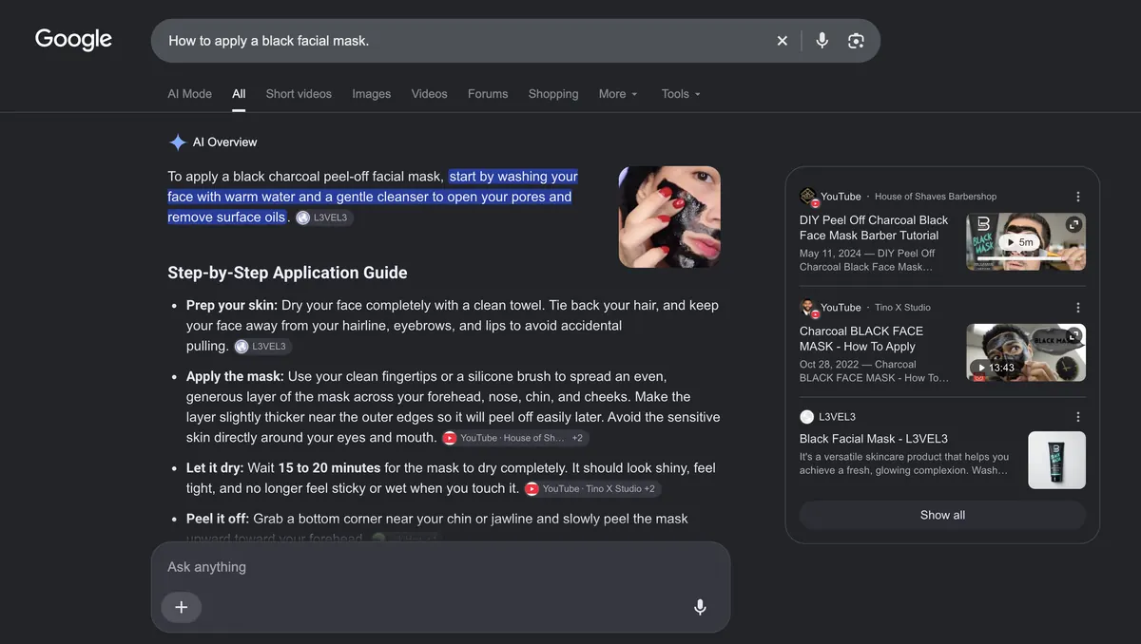The height and width of the screenshot is (644, 1141).
Task: Open Black Facial Mask - L3VEL3 link
Action: coord(874,439)
